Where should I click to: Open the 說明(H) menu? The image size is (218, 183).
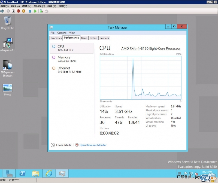[x=63, y=6]
